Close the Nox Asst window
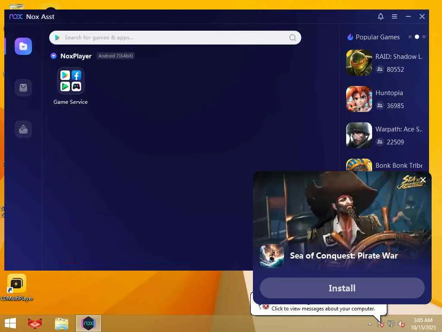This screenshot has height=332, width=442. click(422, 16)
